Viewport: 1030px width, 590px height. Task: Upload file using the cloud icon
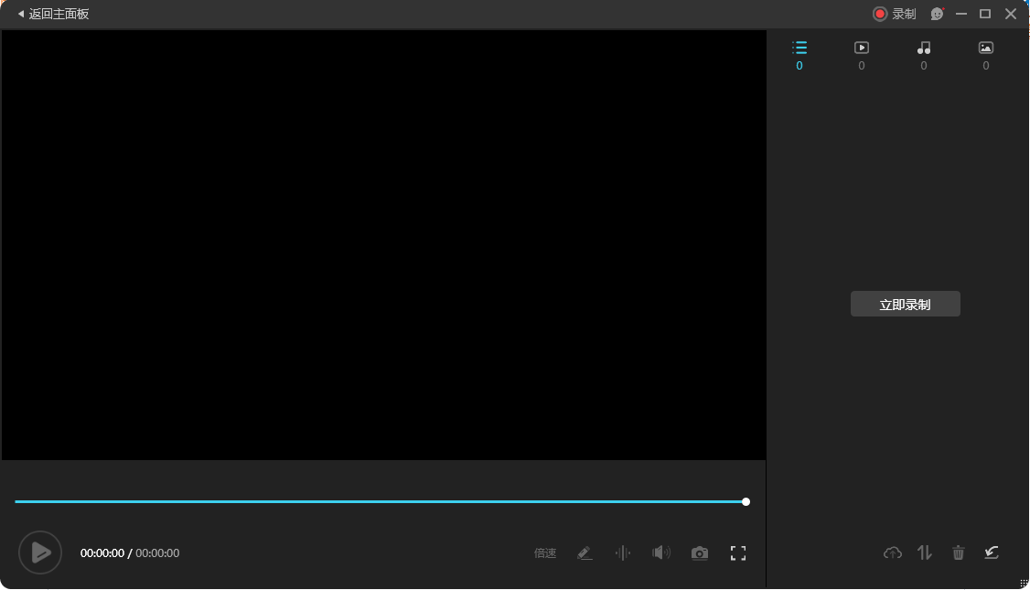click(893, 553)
